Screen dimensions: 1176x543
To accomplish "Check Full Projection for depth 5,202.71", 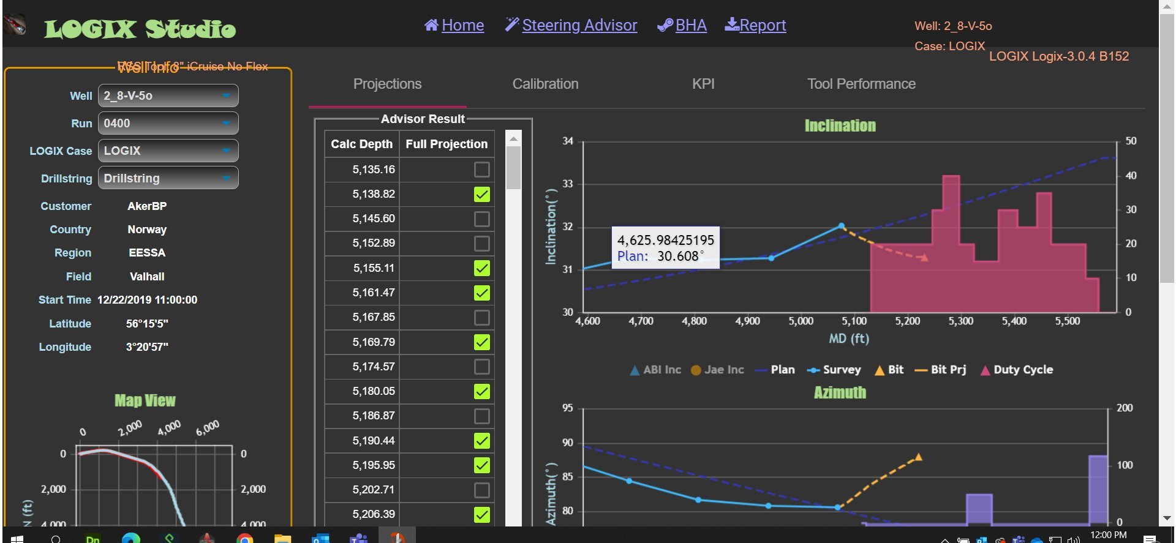I will 482,490.
